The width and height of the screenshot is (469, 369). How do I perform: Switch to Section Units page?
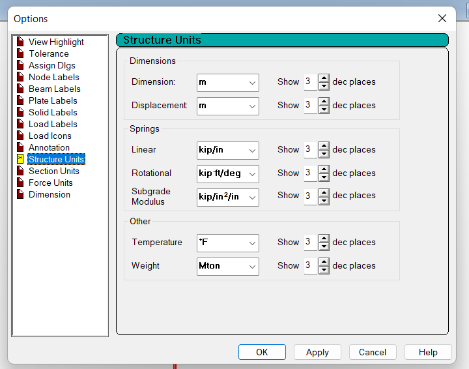coord(54,171)
